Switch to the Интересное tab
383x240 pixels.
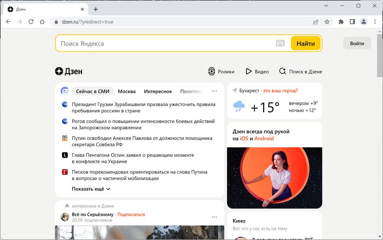tap(158, 91)
